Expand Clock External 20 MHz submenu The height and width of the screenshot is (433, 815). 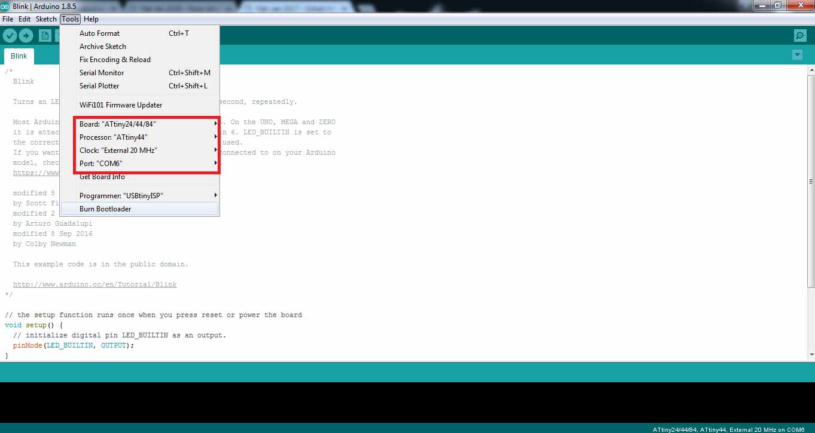tap(140, 151)
